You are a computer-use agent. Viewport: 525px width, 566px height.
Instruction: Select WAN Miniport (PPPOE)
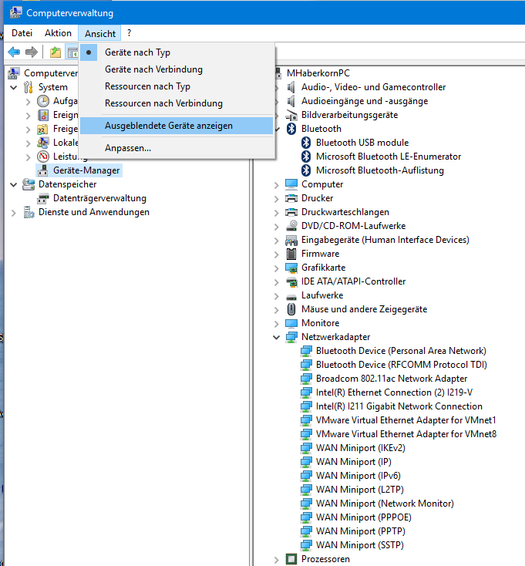(x=363, y=517)
